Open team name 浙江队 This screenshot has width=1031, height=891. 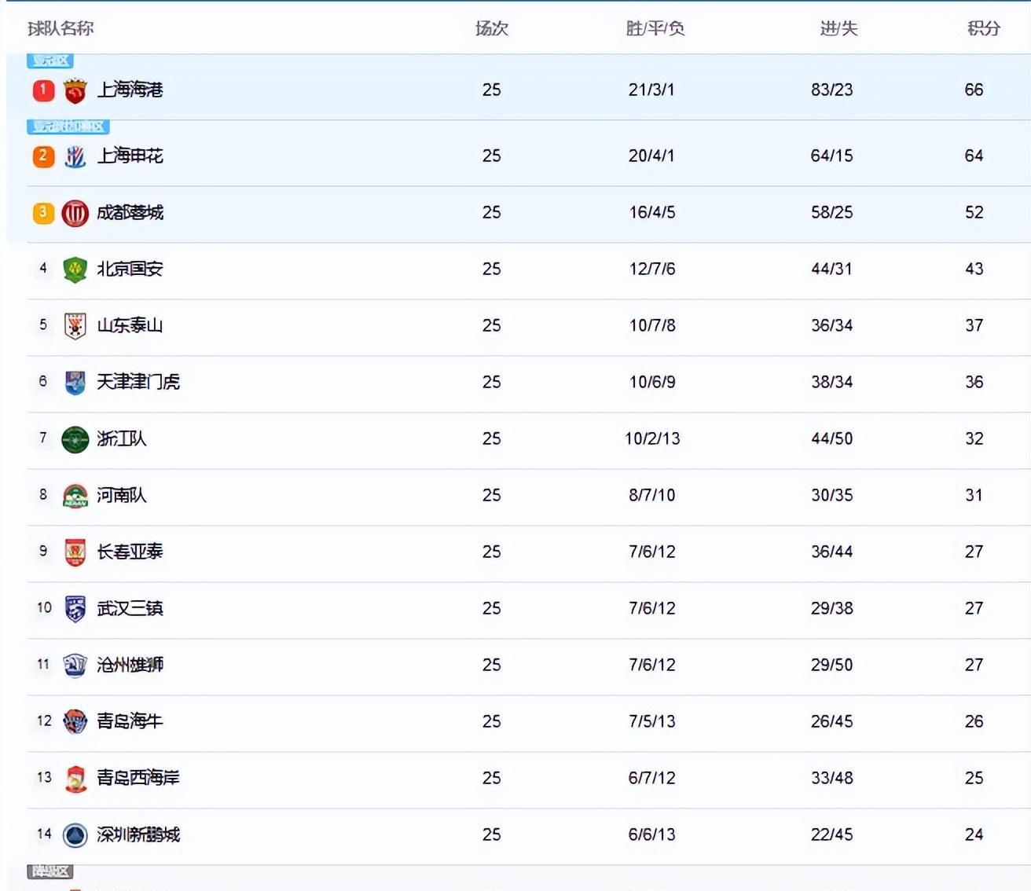(x=122, y=438)
